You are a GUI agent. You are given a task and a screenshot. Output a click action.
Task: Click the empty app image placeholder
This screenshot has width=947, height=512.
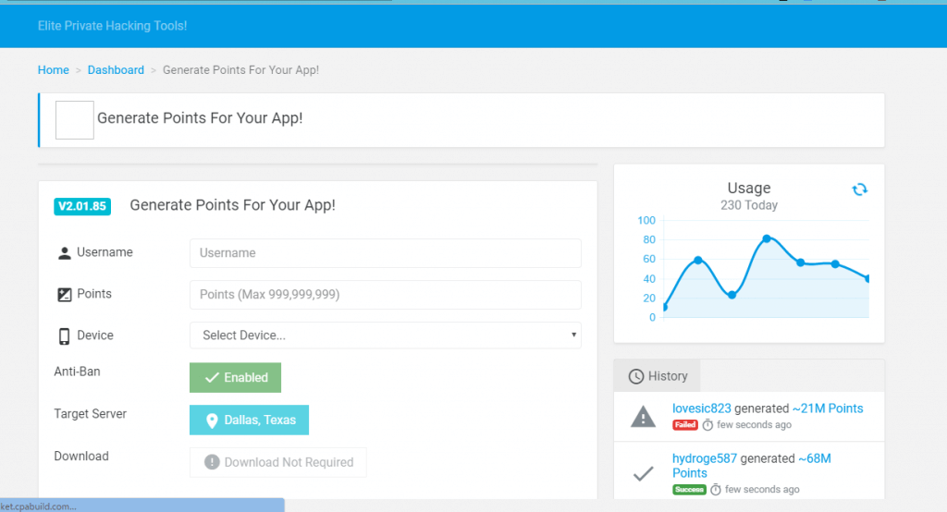click(75, 120)
